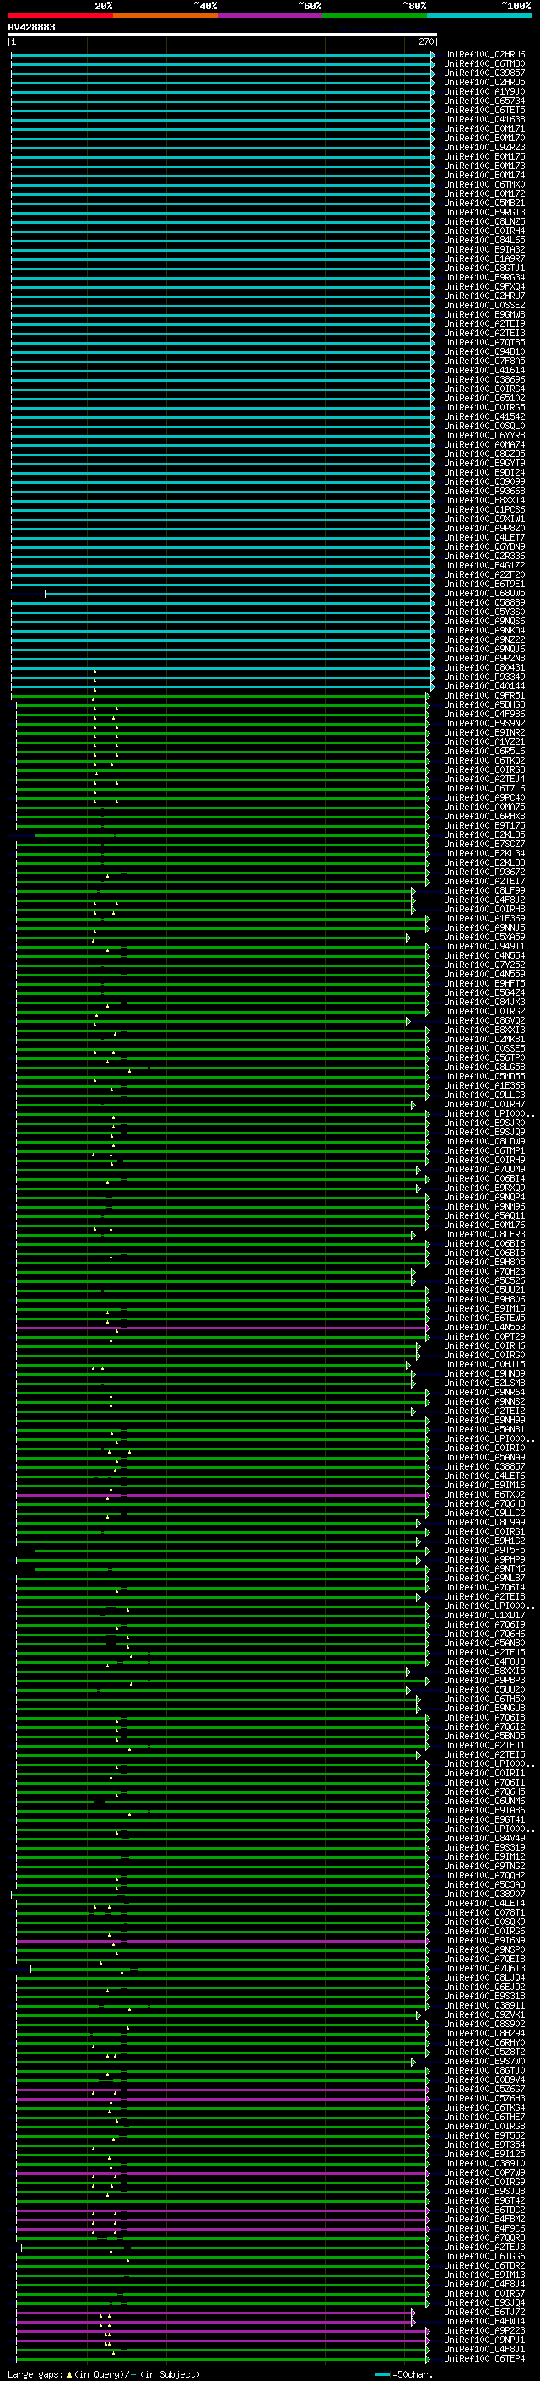Select hit label UniRef100_C0PT29
This screenshot has width=540, height=2381.
tap(484, 1336)
